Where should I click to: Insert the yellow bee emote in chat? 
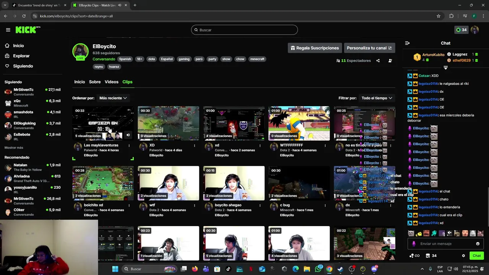[x=419, y=233]
